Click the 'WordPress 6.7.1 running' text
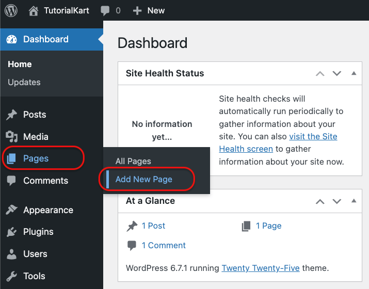Screen dimensions: 369x289 click(172, 268)
